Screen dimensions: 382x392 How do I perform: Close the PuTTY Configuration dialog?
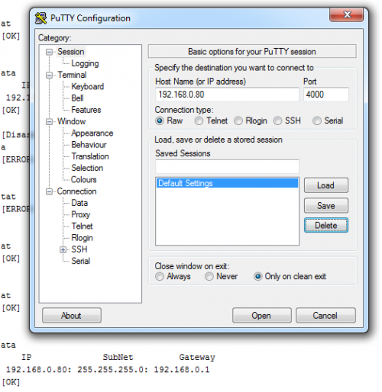click(x=346, y=14)
